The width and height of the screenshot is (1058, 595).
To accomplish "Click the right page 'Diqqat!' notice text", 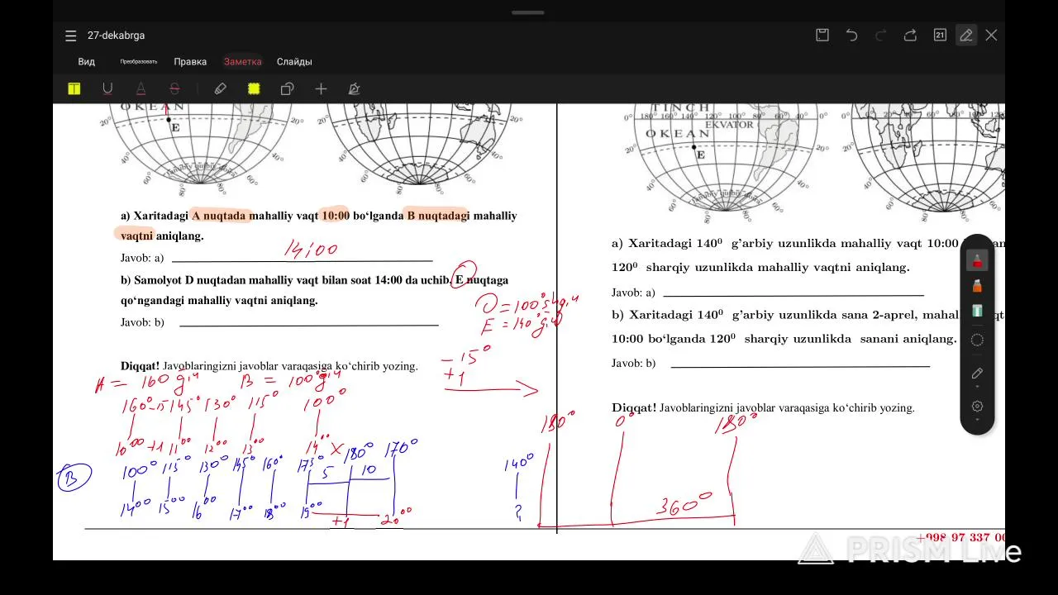I will pyautogui.click(x=763, y=407).
